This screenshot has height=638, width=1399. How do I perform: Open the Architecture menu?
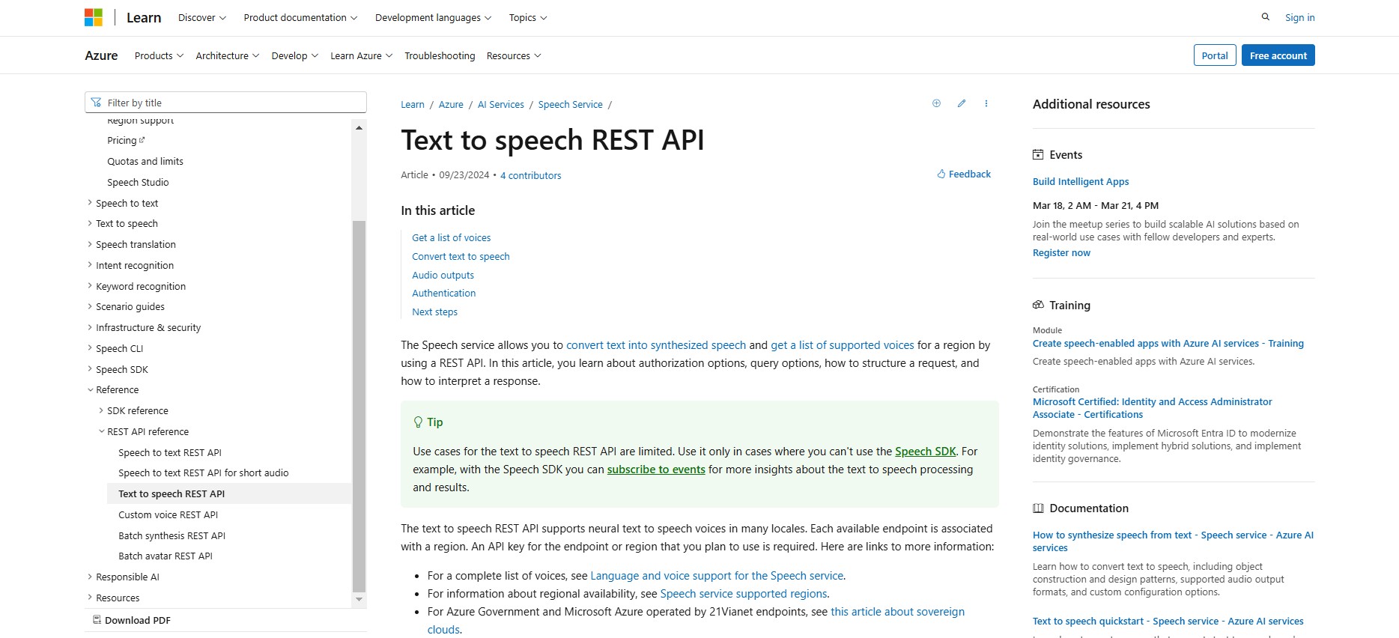click(x=228, y=55)
